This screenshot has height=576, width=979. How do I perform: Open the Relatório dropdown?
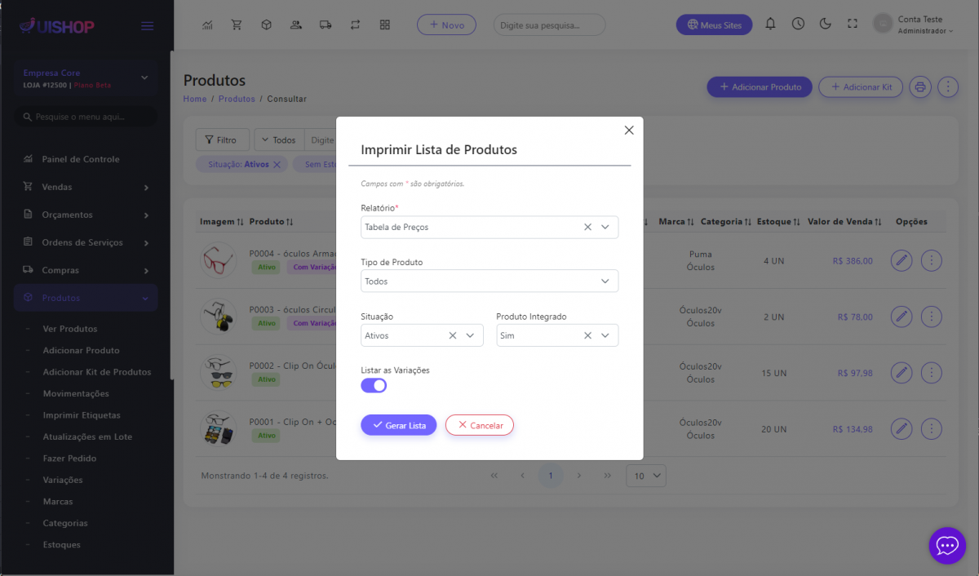pos(605,228)
